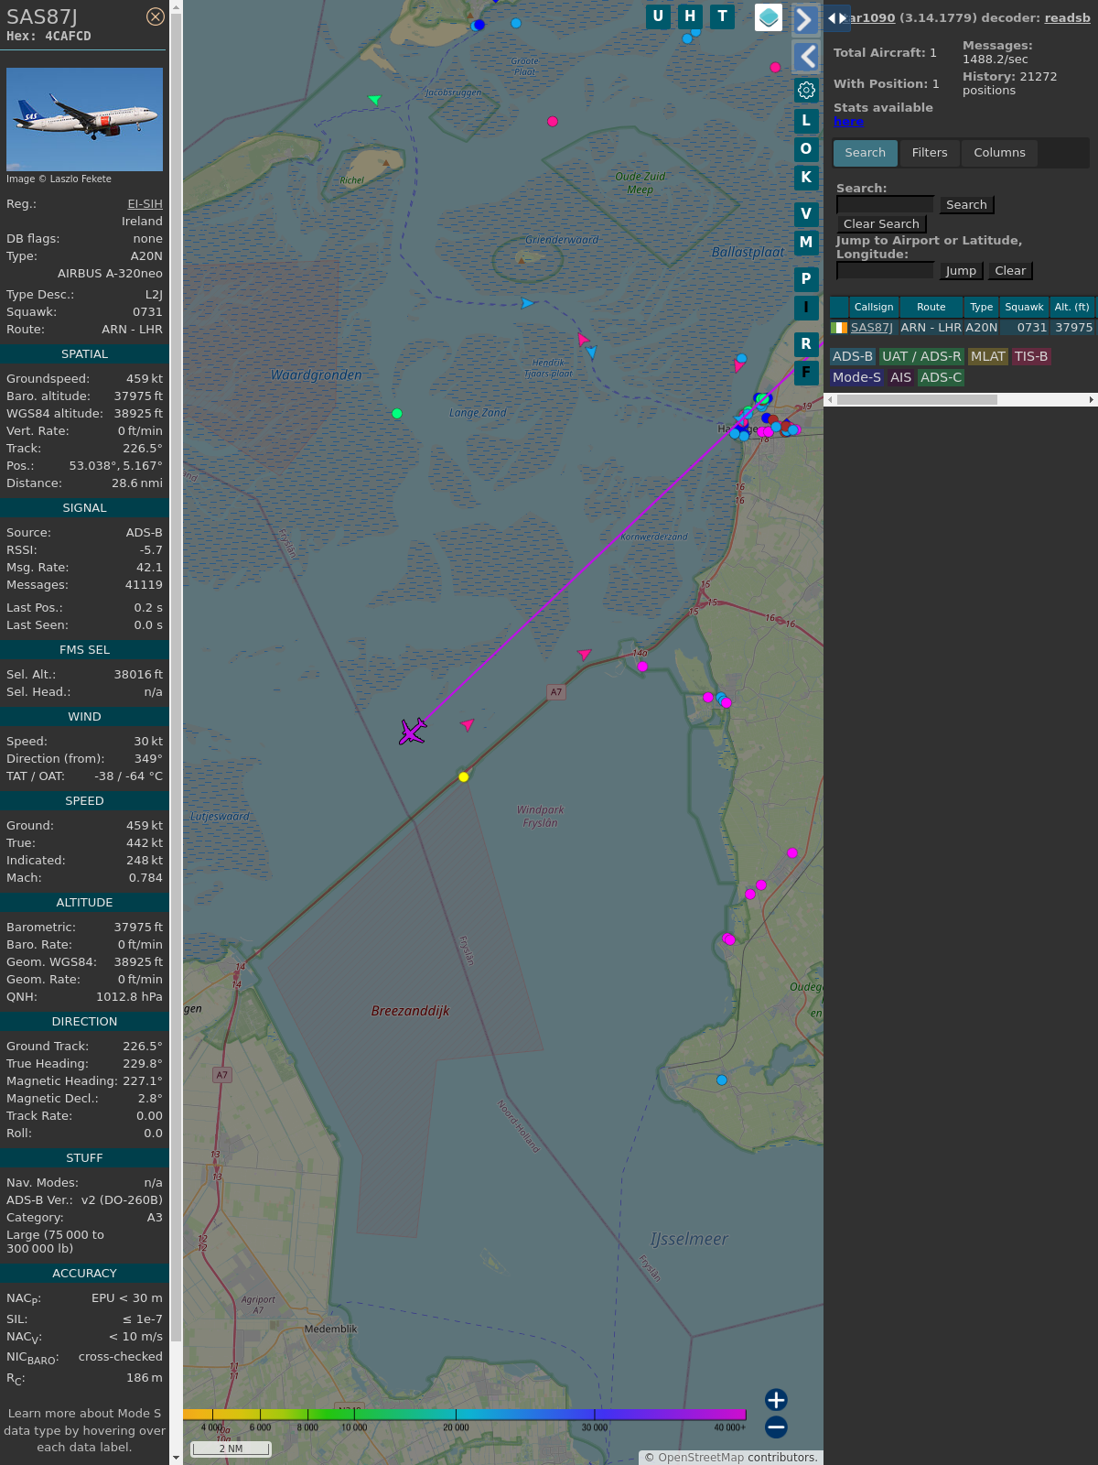Image resolution: width=1098 pixels, height=1465 pixels.
Task: Toggle the MLAT source legend
Action: (987, 357)
